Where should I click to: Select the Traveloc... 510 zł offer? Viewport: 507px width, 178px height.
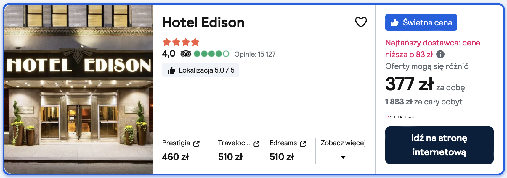(230, 157)
